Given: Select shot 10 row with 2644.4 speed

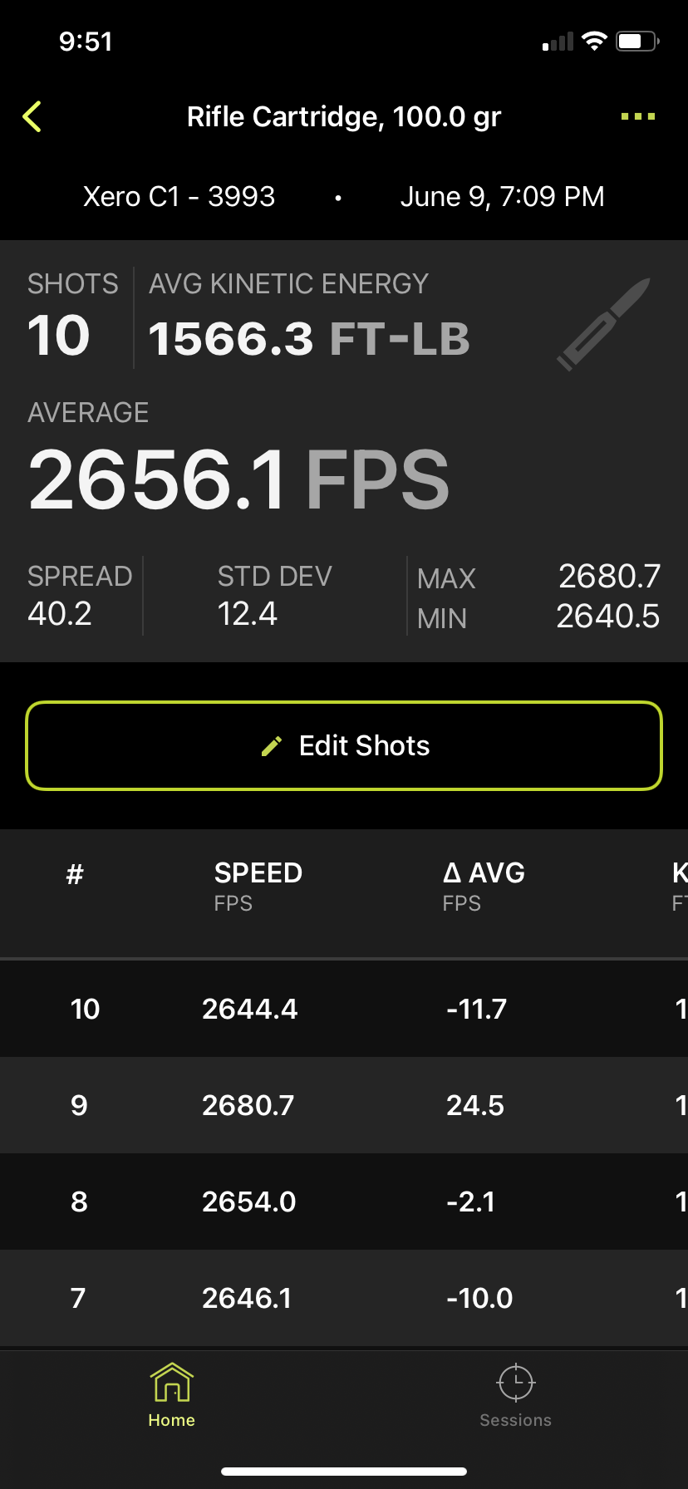Looking at the screenshot, I should (344, 1009).
